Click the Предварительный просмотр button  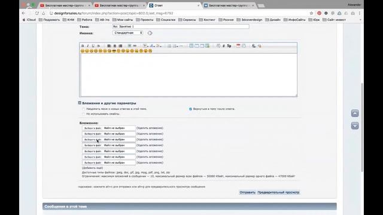pos(278,192)
